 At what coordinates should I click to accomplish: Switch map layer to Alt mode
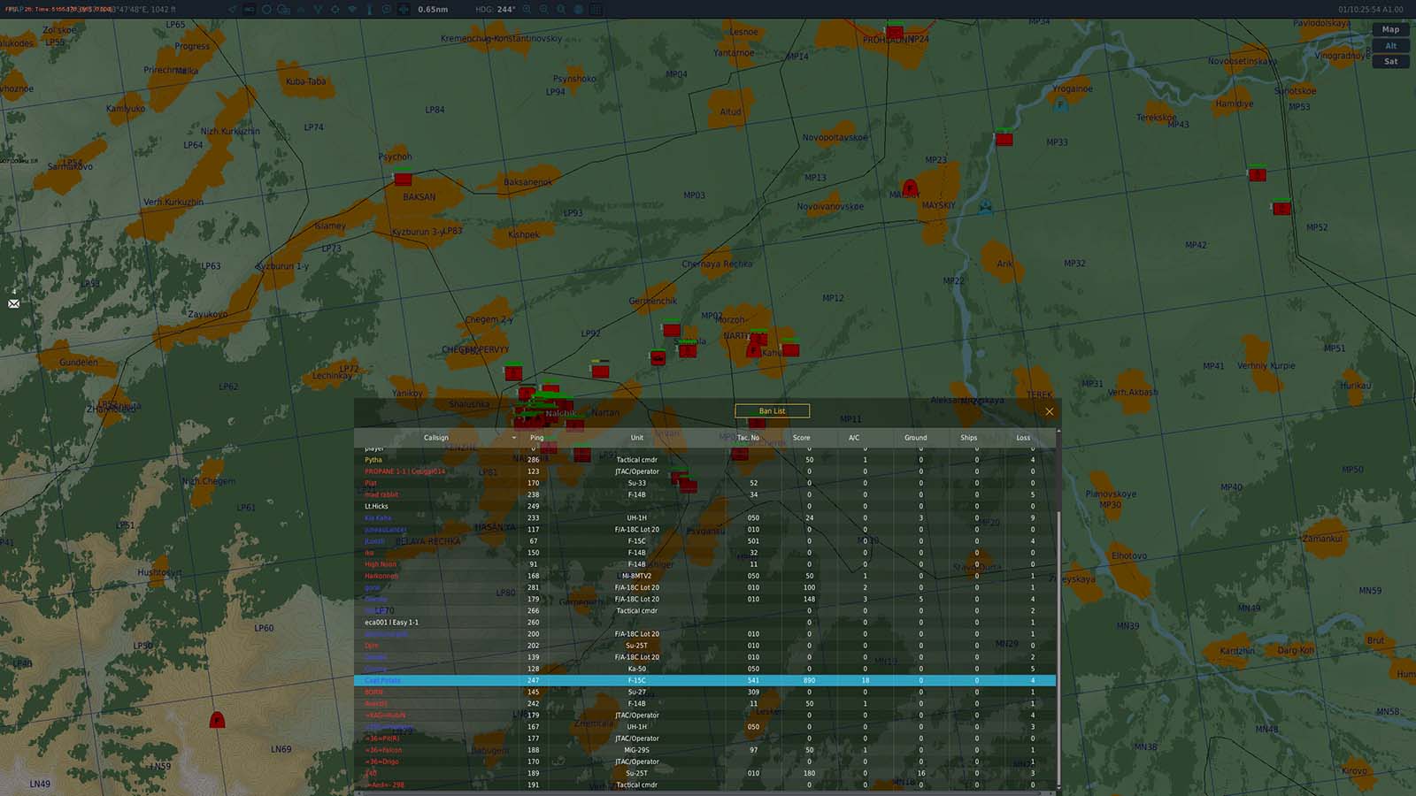pyautogui.click(x=1390, y=45)
